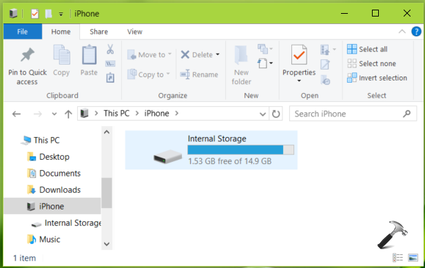The height and width of the screenshot is (268, 425).
Task: Click This PC in the address bar
Action: click(116, 113)
